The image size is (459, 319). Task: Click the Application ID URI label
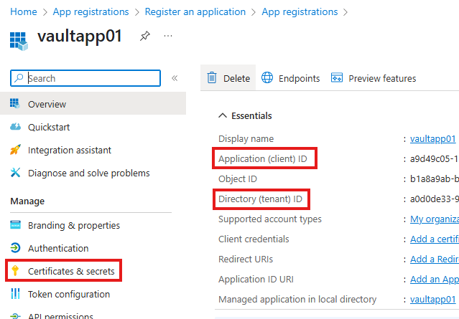256,280
